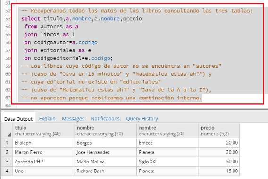Image resolution: width=268 pixels, height=179 pixels.
Task: Click the 'Emece' editorial cell
Action: (x=167, y=143)
